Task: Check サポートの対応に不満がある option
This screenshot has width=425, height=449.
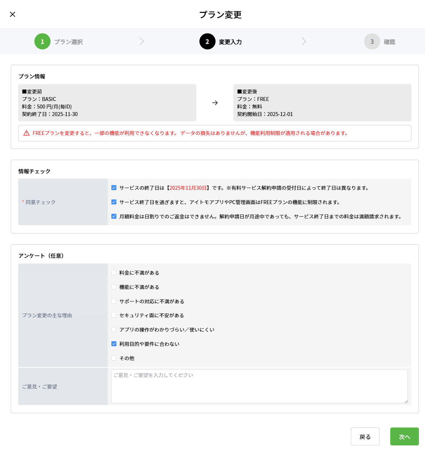Action: (x=114, y=301)
